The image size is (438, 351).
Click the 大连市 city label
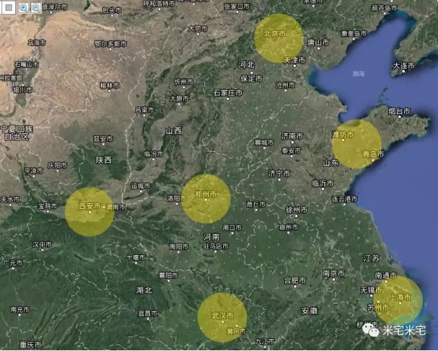click(404, 66)
